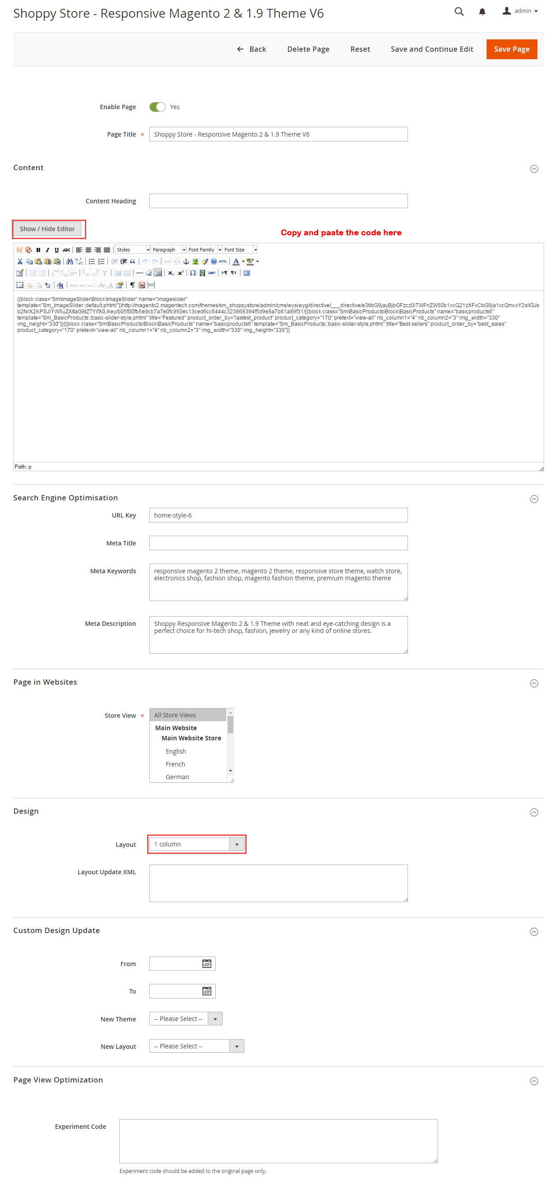The height and width of the screenshot is (1181, 556).
Task: Toggle the Enable Page switch
Action: [x=157, y=107]
